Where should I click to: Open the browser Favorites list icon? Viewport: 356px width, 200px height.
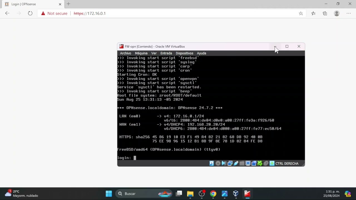tap(313, 13)
